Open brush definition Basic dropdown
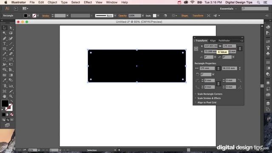 [115, 16]
